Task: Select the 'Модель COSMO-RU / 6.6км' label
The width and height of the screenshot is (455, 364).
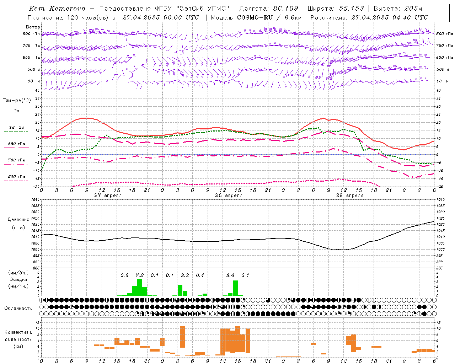Action: point(256,17)
